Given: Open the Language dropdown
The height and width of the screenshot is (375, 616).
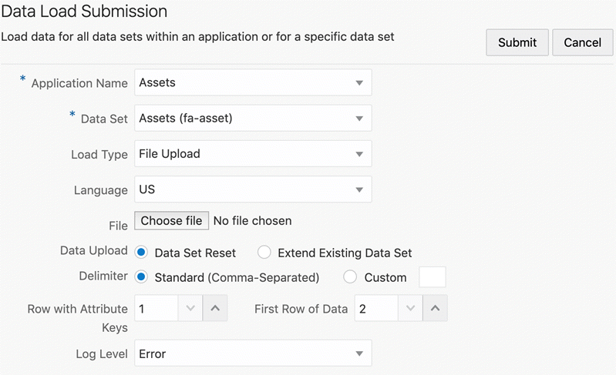Looking at the screenshot, I should (253, 189).
